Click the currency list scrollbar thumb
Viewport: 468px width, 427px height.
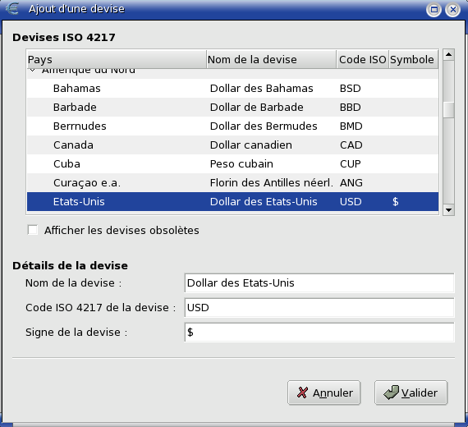tap(448, 110)
